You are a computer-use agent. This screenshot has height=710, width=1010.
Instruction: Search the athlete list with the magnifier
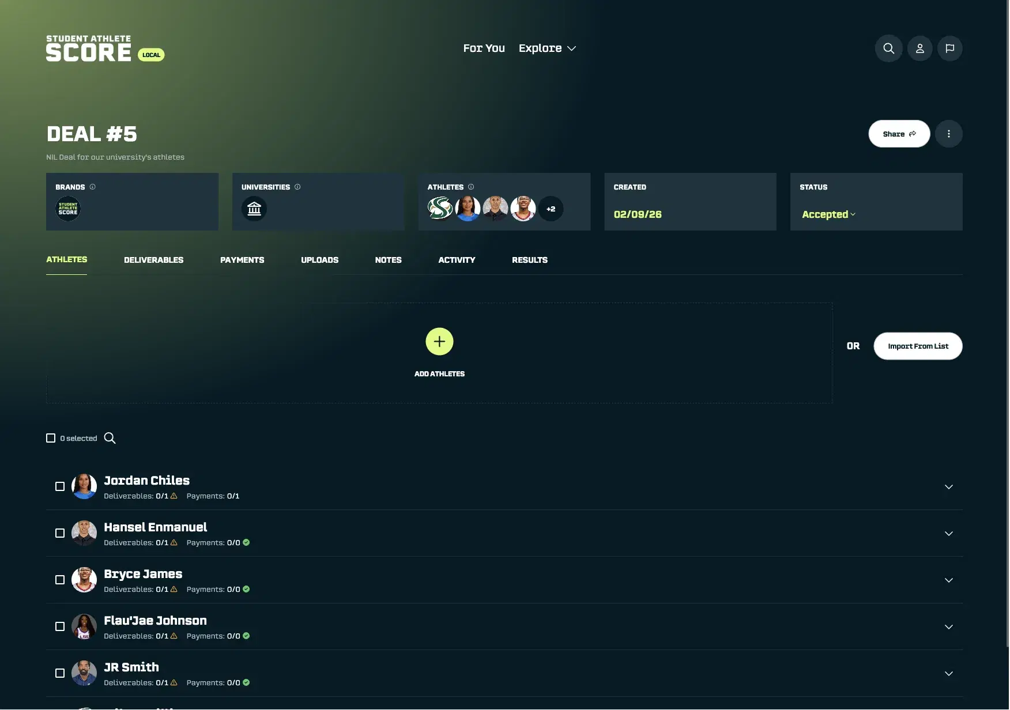pyautogui.click(x=110, y=438)
